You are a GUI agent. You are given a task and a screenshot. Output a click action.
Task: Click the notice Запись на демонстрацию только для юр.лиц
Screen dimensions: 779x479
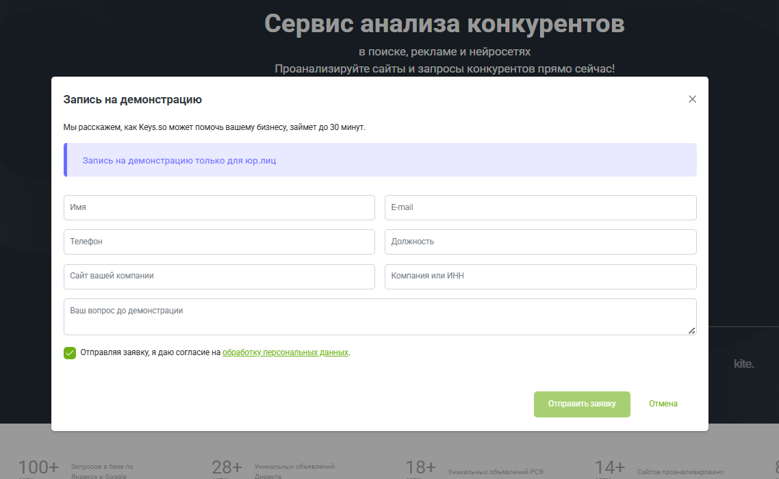(380, 160)
